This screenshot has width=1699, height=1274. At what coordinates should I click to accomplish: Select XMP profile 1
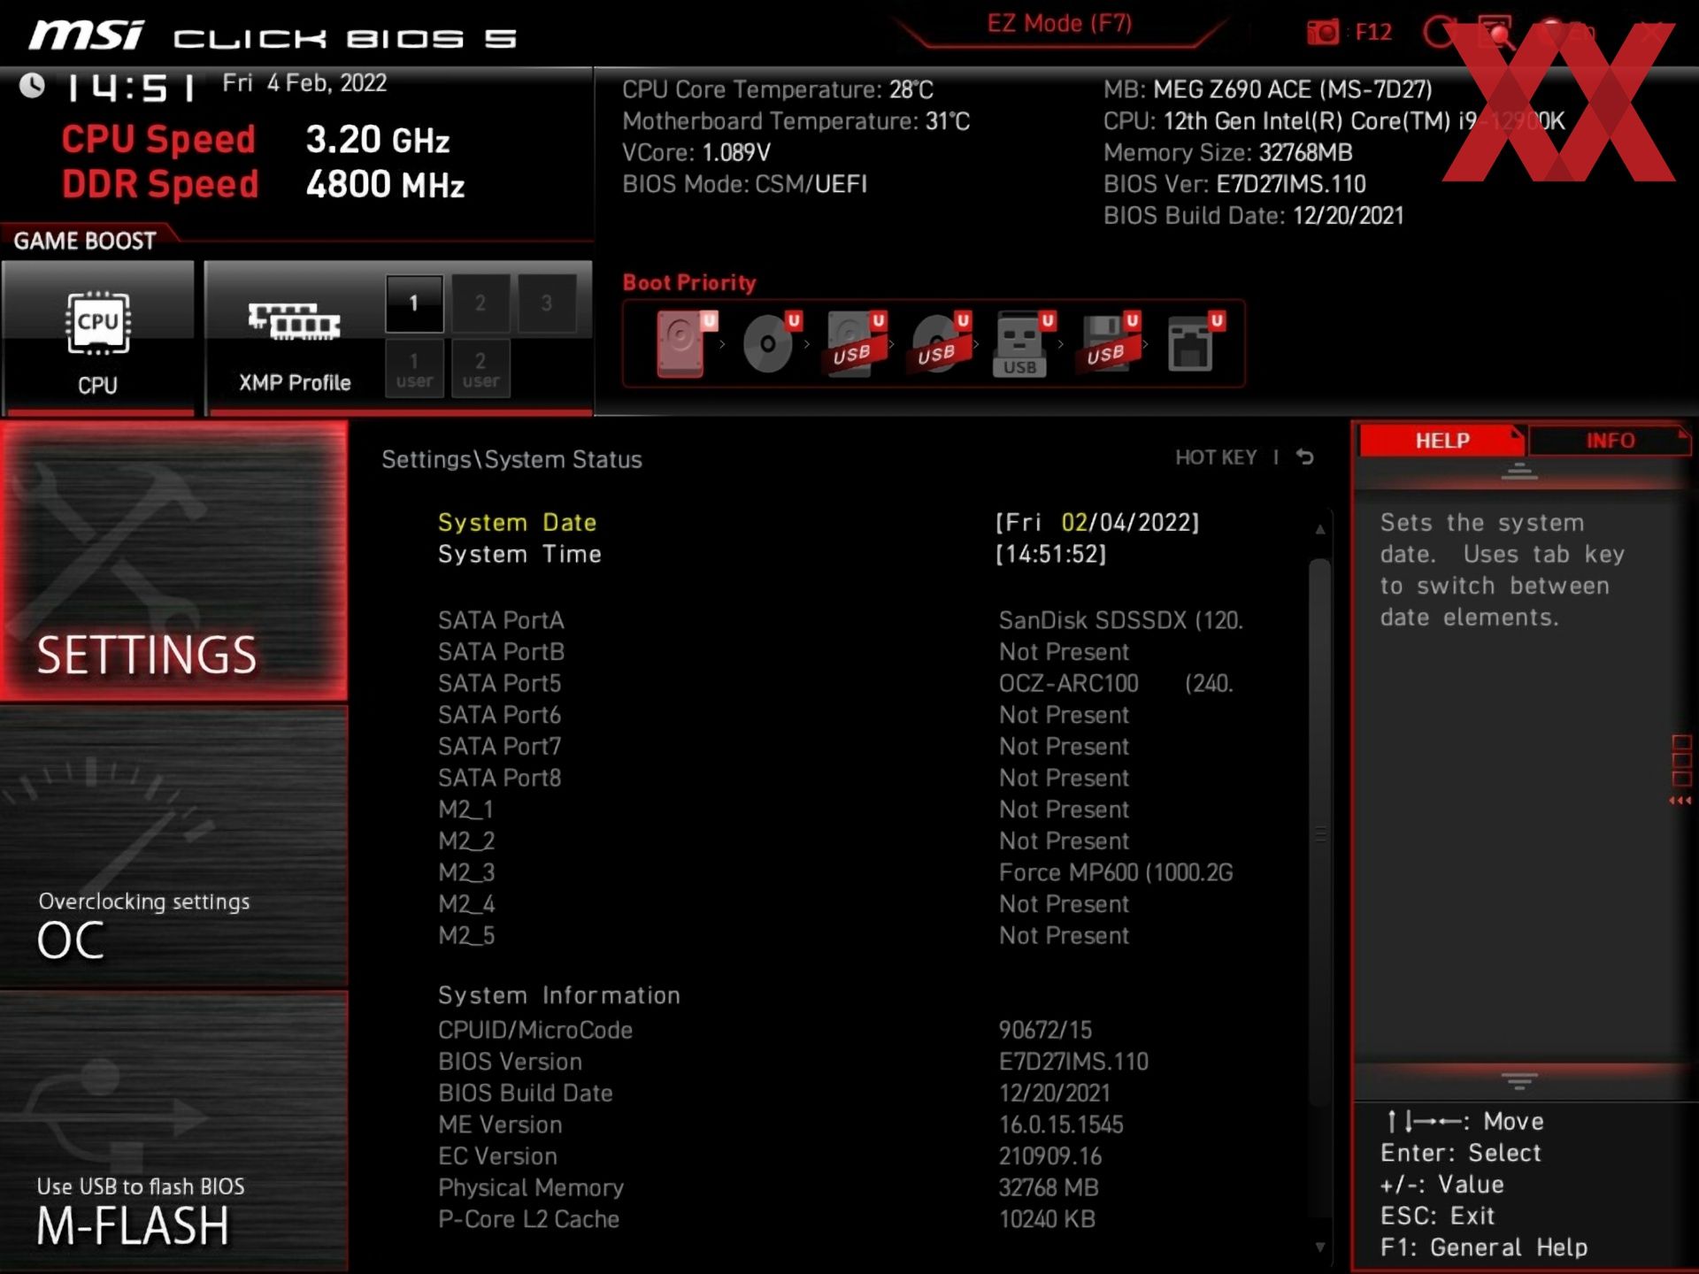(x=414, y=303)
